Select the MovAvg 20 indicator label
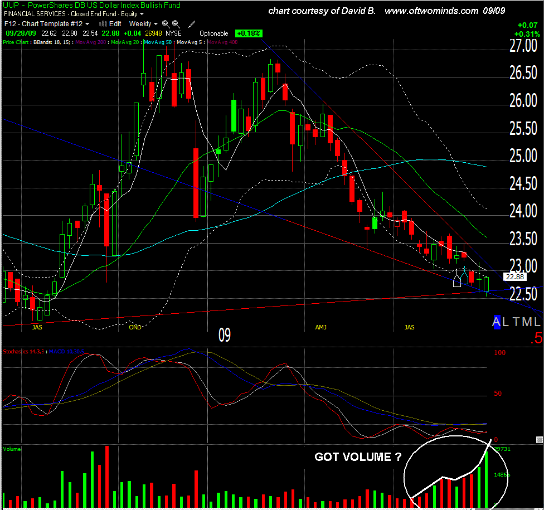Image resolution: width=544 pixels, height=510 pixels. coord(125,42)
